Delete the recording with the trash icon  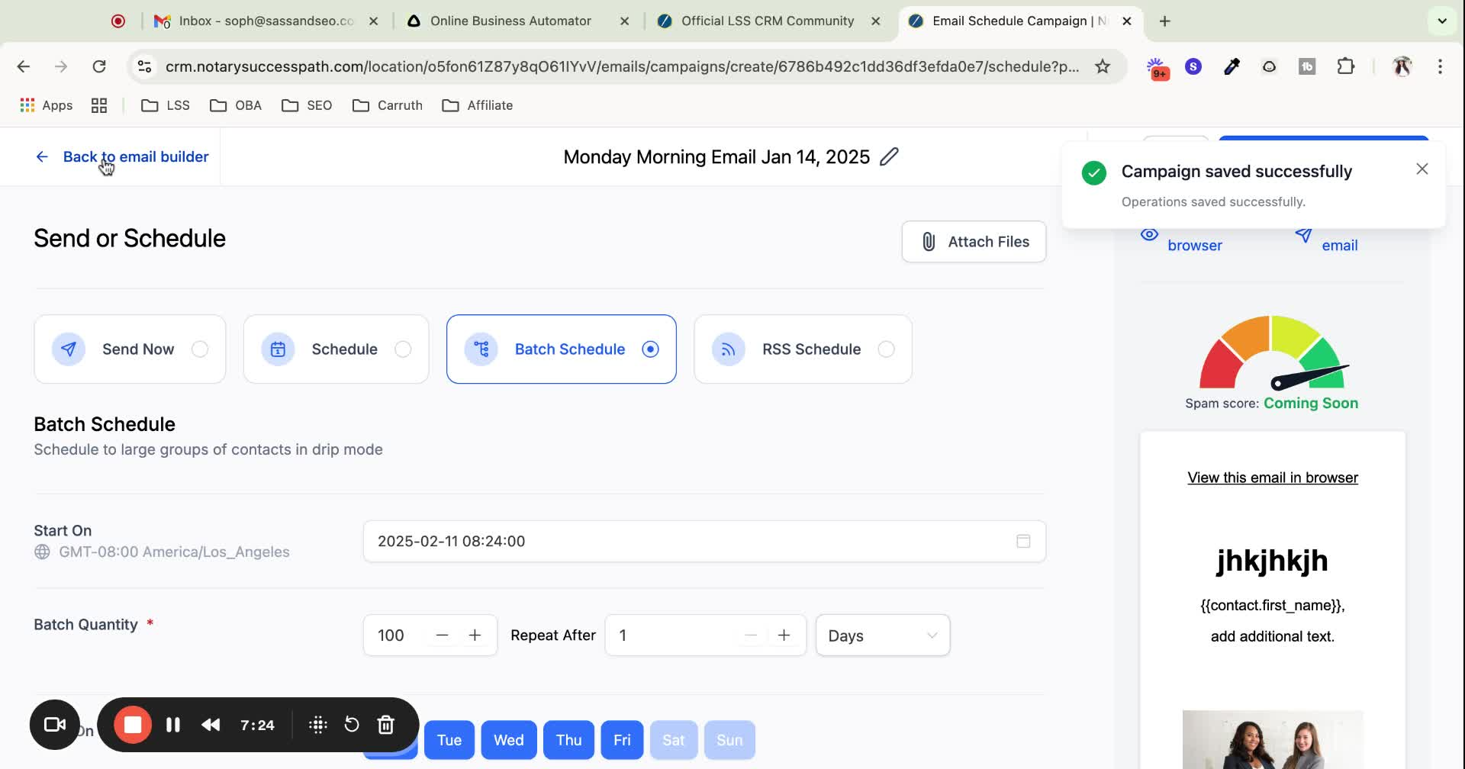click(x=386, y=725)
